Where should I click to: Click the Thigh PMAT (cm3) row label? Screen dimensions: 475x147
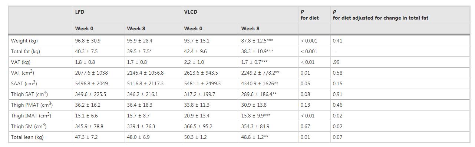(32, 105)
